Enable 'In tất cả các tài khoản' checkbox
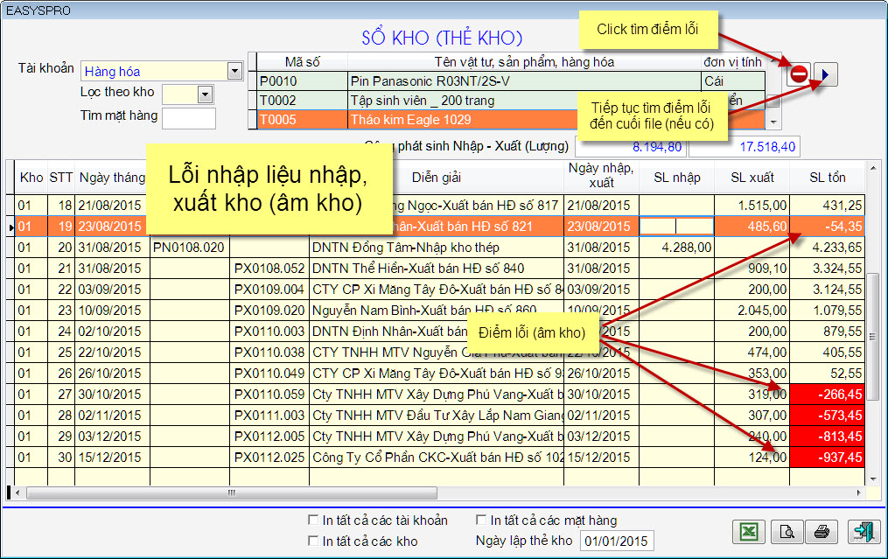This screenshot has width=888, height=559. (x=313, y=521)
